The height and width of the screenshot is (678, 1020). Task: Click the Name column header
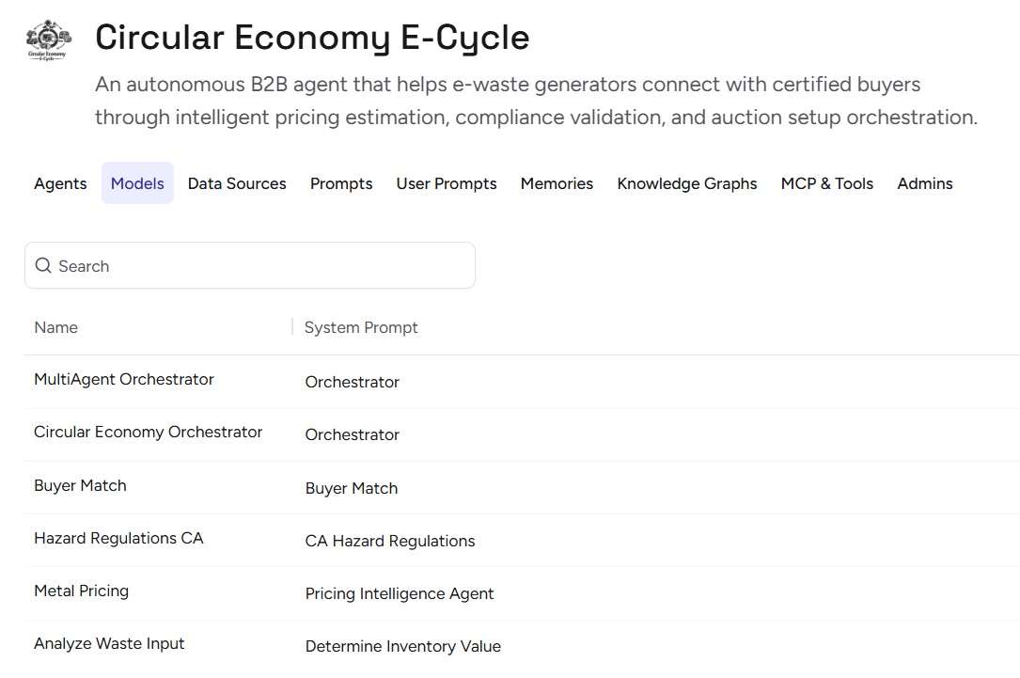click(x=56, y=327)
